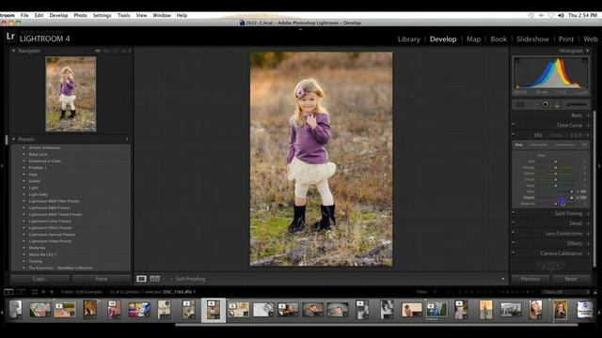Open the Filters Off dropdown
Screen dimensions: 602x338
click(565, 292)
